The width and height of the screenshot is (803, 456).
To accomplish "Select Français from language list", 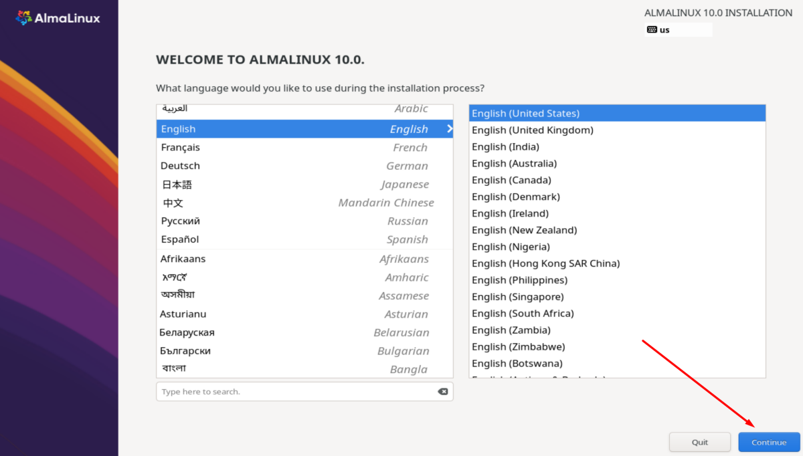I will (x=304, y=148).
